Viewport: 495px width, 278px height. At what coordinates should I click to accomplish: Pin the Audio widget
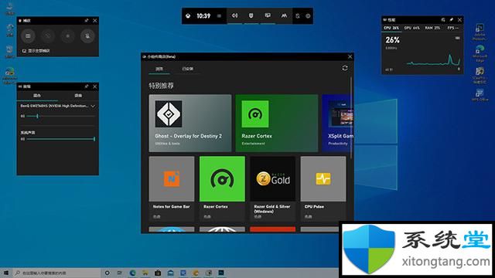(86, 86)
